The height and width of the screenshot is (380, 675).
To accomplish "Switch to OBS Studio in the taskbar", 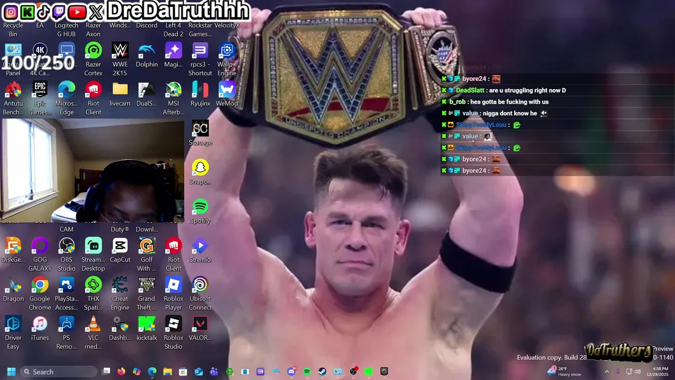I will [353, 372].
